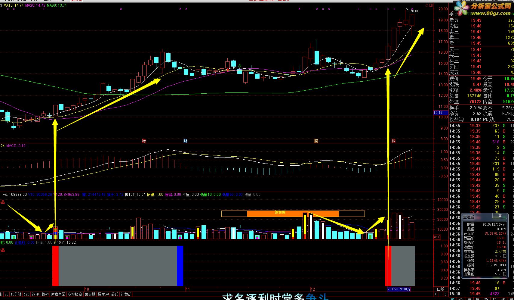Click the 换手 2.91% quote field

[x=465, y=108]
